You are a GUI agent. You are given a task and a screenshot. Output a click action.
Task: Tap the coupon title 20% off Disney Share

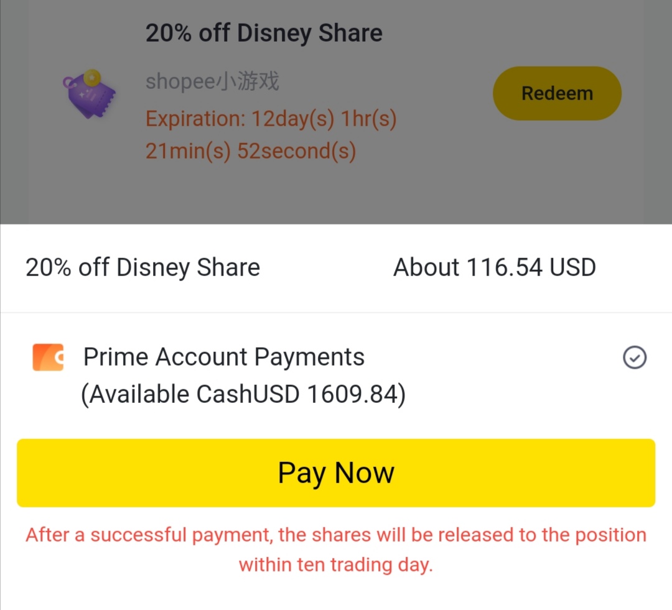click(x=264, y=33)
